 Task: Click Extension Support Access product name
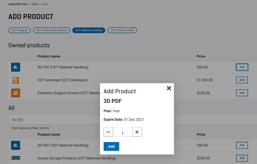tap(69, 93)
